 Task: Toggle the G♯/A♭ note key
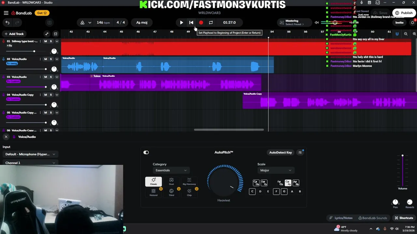pos(288,183)
